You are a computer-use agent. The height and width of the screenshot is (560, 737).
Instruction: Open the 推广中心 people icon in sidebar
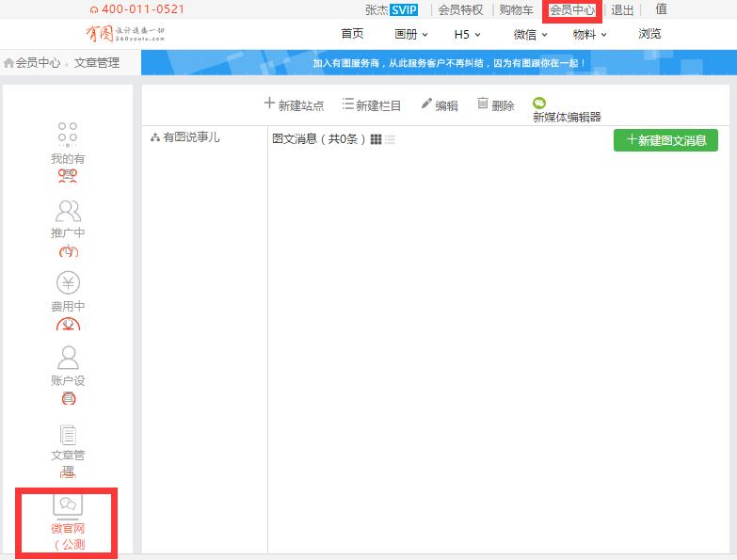point(68,211)
